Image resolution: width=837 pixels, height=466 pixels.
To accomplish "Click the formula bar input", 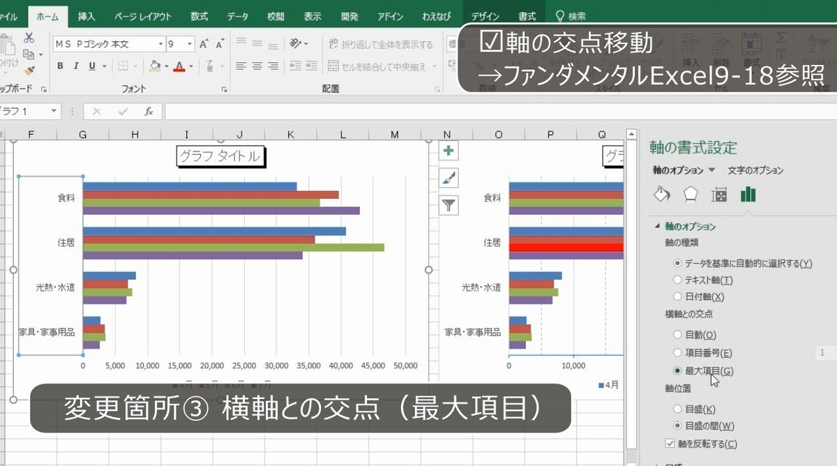I will (x=499, y=112).
